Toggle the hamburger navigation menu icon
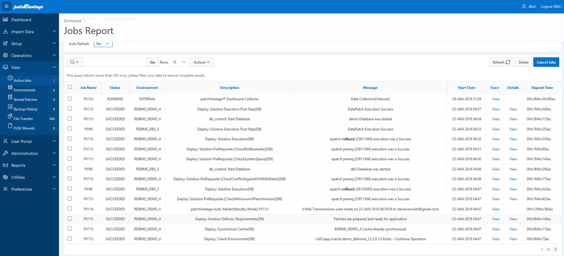This screenshot has width=564, height=256. pyautogui.click(x=6, y=6)
